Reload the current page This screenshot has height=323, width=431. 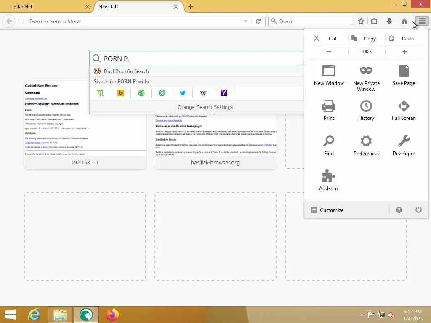tap(258, 21)
